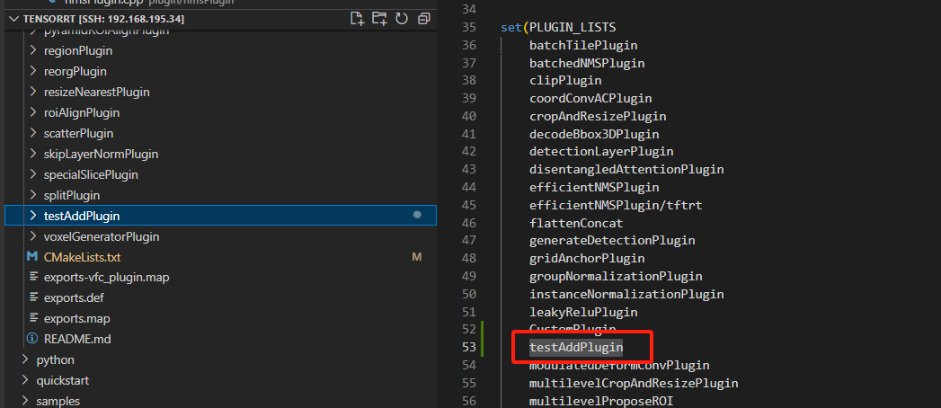Expand the voxelGeneratorPlugin folder
Screen dimensions: 941x408
pos(33,236)
